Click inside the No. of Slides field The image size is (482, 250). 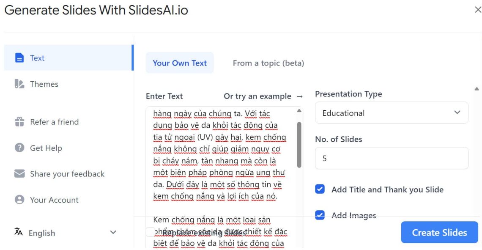pyautogui.click(x=392, y=157)
